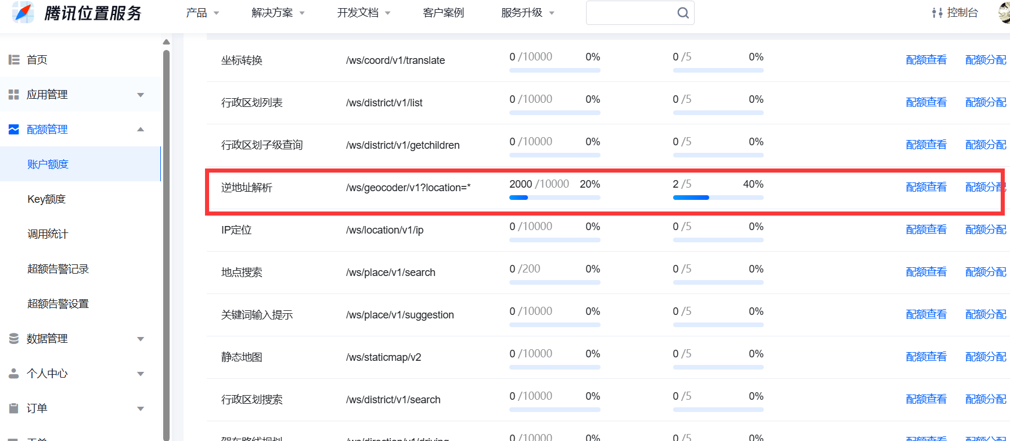Open the user avatar in top bar
Image resolution: width=1010 pixels, height=441 pixels.
click(1004, 13)
